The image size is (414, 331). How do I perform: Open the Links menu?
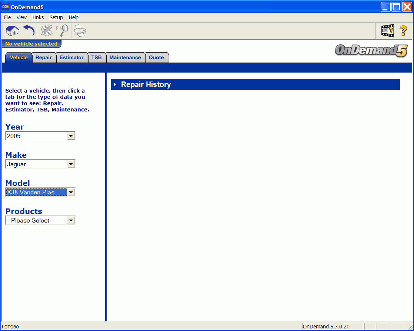(x=38, y=17)
